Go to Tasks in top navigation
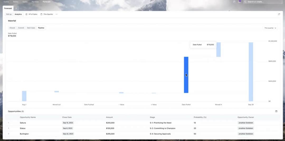The image size is (285, 141). coord(25,2)
